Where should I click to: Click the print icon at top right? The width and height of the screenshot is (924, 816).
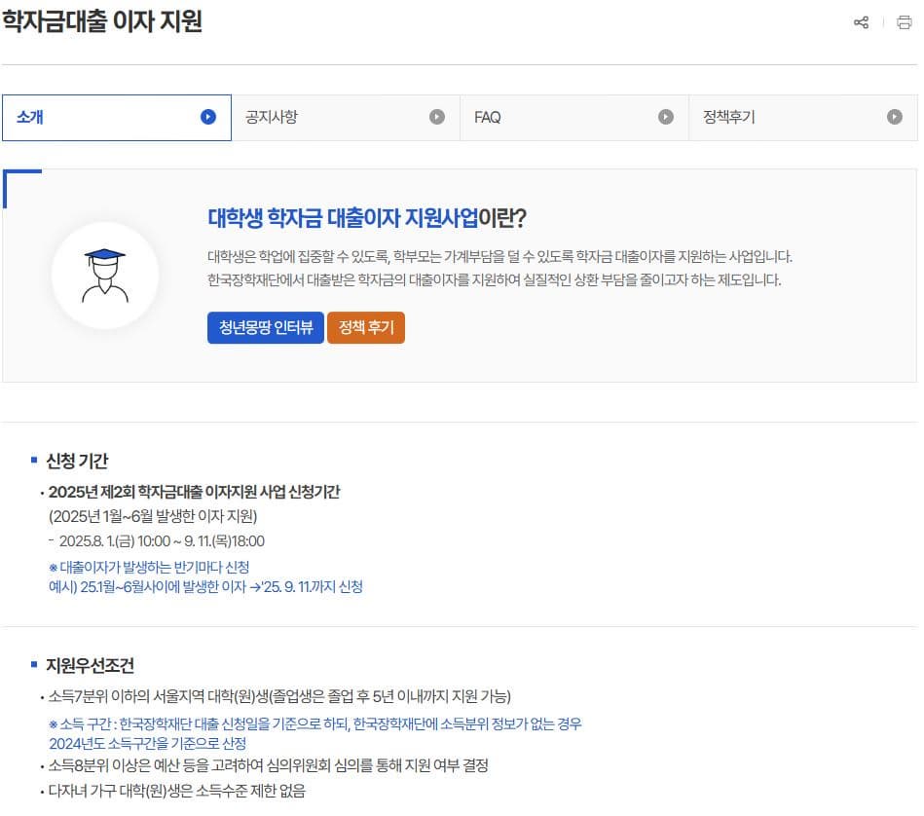906,21
